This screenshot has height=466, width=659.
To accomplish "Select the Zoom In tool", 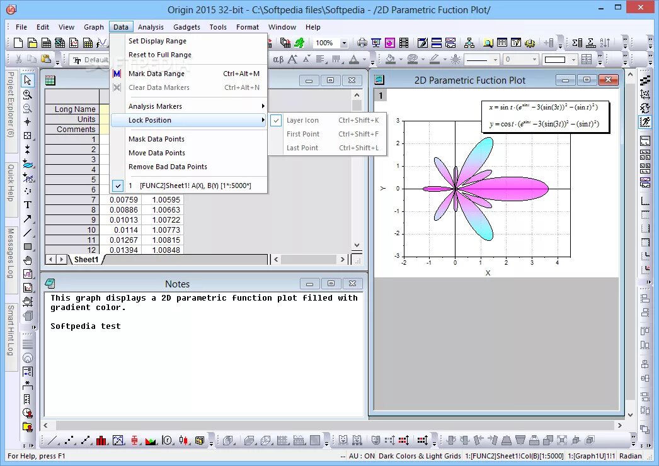I will (27, 94).
